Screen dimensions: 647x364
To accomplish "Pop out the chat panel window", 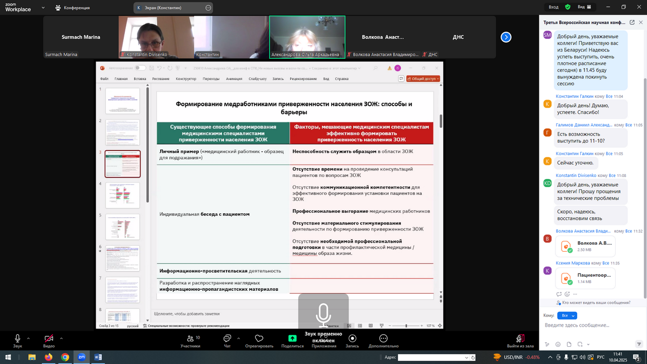I will (x=632, y=22).
